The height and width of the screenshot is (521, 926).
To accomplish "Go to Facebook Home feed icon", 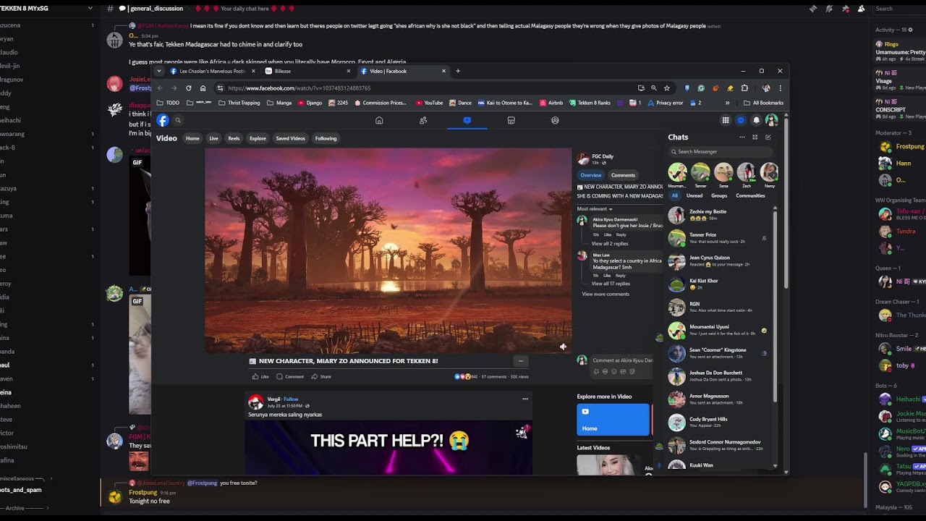I will [x=379, y=121].
